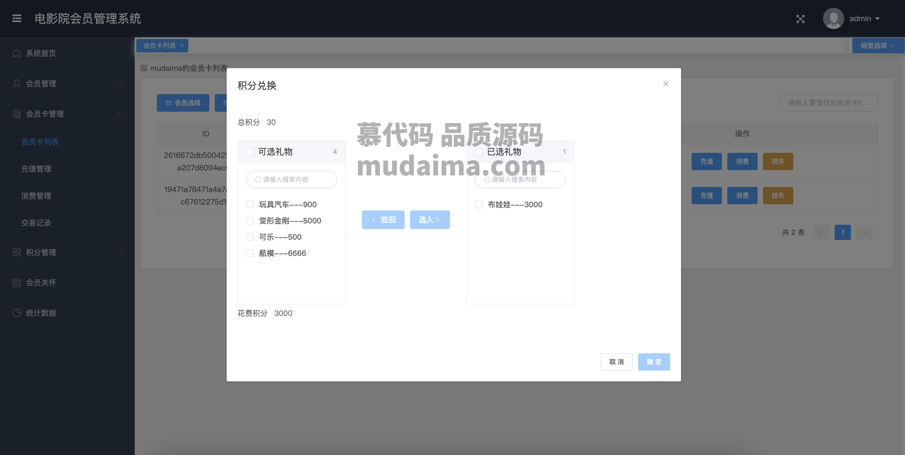Collapse the 会员卡管理 sidebar menu
The height and width of the screenshot is (455, 905).
click(x=67, y=114)
